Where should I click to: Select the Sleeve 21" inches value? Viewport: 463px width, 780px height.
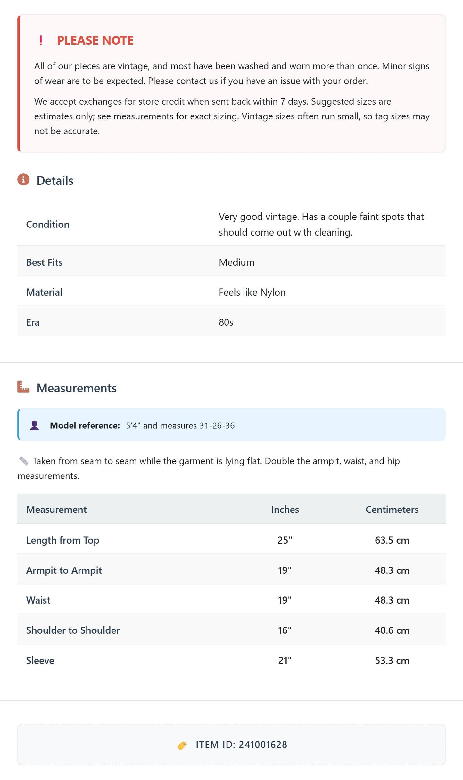click(285, 660)
